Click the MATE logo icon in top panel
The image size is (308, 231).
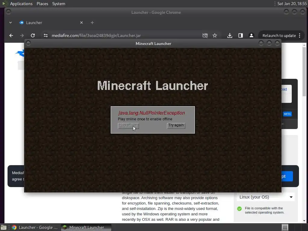(x=5, y=4)
